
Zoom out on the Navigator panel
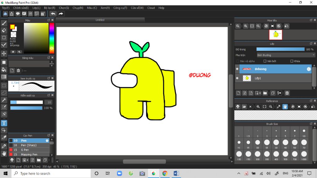[258, 26]
